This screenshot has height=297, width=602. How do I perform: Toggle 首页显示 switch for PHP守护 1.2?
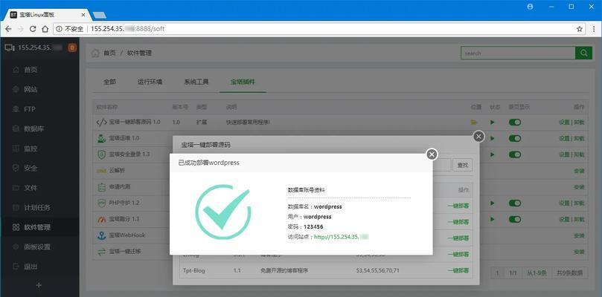pyautogui.click(x=515, y=203)
